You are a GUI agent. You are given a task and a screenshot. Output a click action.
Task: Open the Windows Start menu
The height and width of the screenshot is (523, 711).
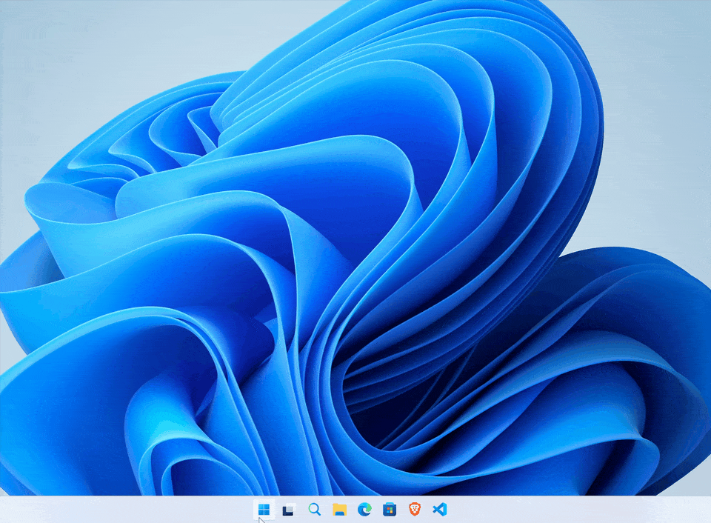click(x=264, y=510)
